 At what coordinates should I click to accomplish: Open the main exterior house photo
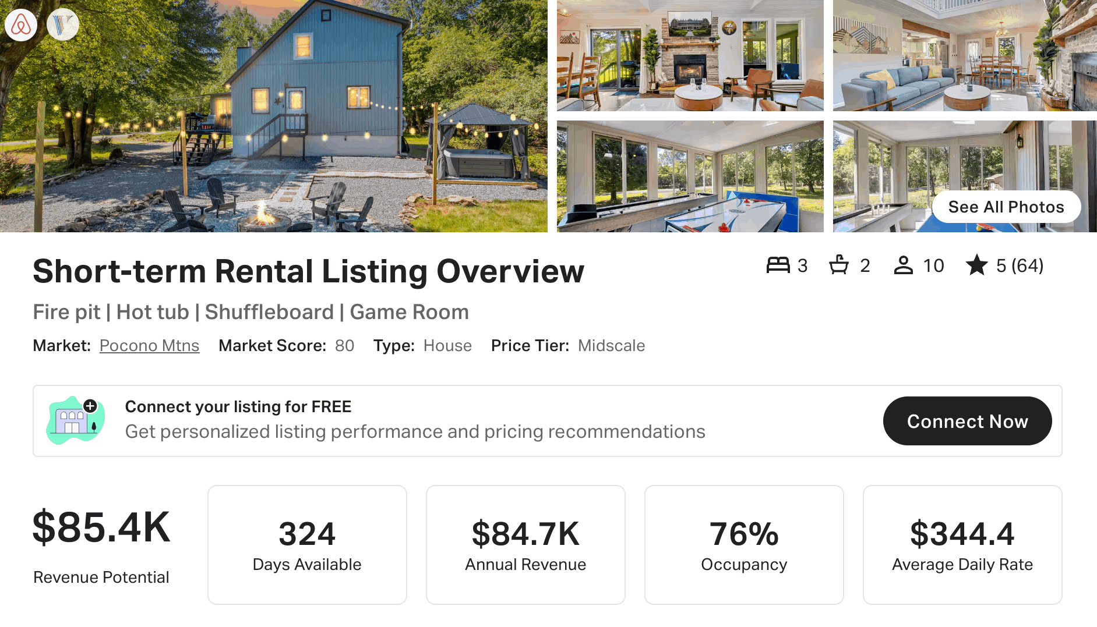coord(274,116)
